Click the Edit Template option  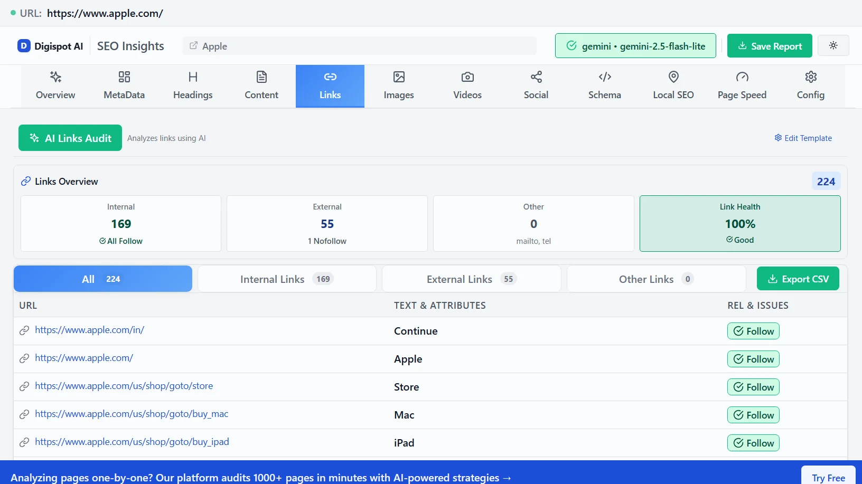[x=803, y=138]
